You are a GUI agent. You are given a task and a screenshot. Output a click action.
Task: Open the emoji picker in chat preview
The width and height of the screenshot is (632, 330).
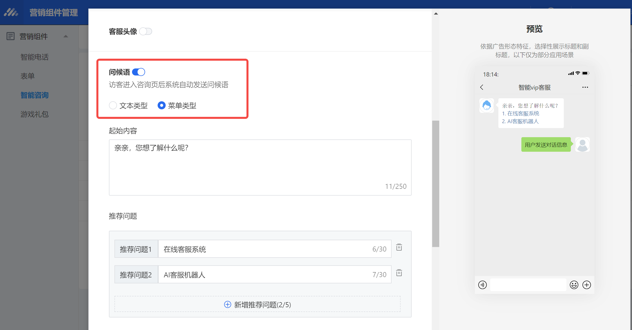pos(574,285)
